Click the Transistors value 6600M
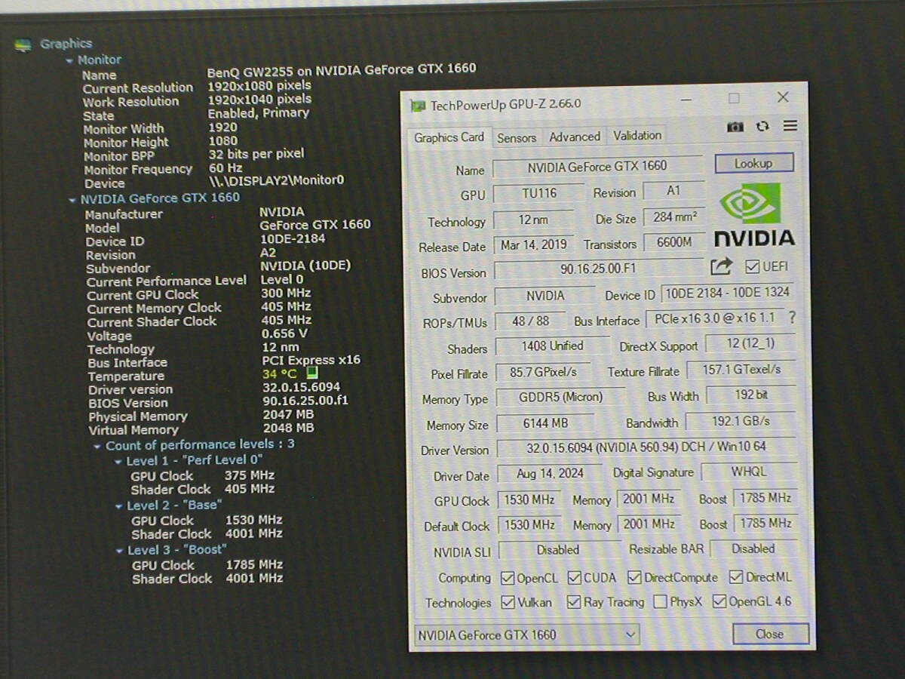The width and height of the screenshot is (905, 679). [674, 243]
